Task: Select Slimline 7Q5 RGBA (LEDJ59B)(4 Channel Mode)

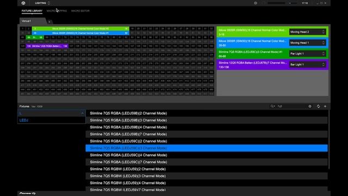Action: tap(207, 127)
